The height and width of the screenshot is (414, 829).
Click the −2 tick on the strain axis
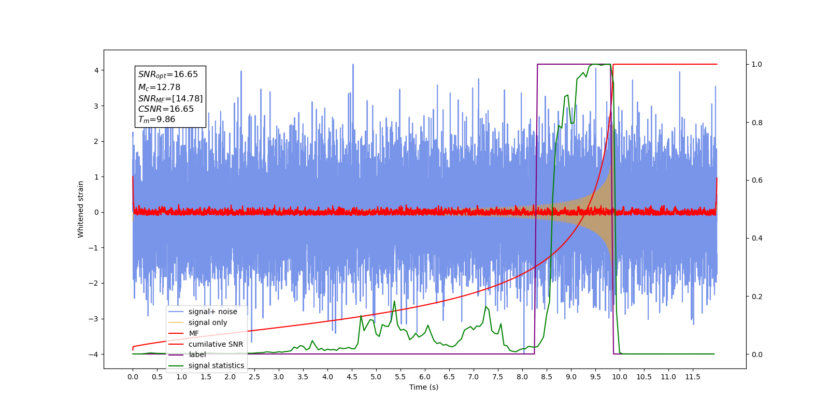pyautogui.click(x=93, y=284)
